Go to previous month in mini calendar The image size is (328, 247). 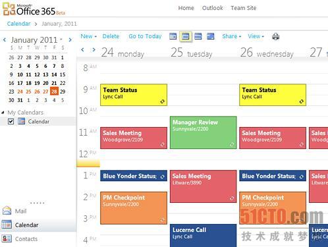[x=5, y=40]
